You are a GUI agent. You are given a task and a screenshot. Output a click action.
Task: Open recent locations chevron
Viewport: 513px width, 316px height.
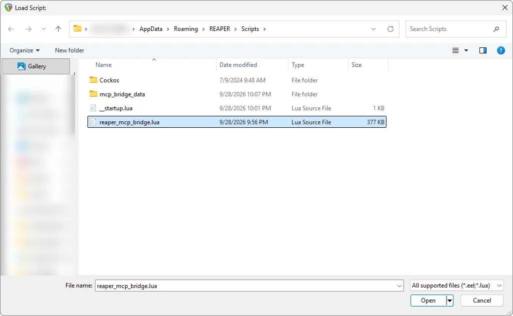(43, 29)
